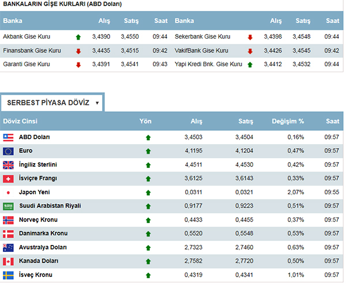Click Finansbank's selling rate 3,4515
This screenshot has height=290, width=346.
130,51
